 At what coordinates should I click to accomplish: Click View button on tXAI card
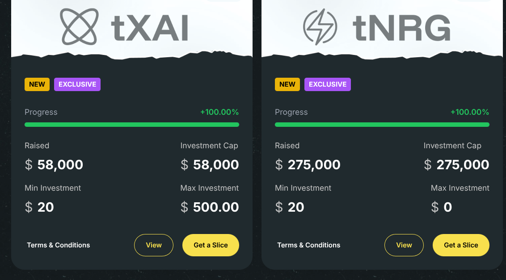154,245
